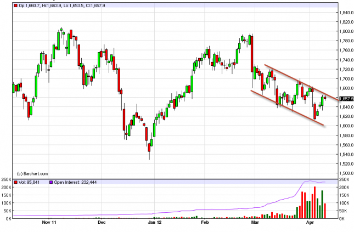The image size is (354, 232).
Task: Click the purple open interest line peak
Action: pyautogui.click(x=310, y=180)
